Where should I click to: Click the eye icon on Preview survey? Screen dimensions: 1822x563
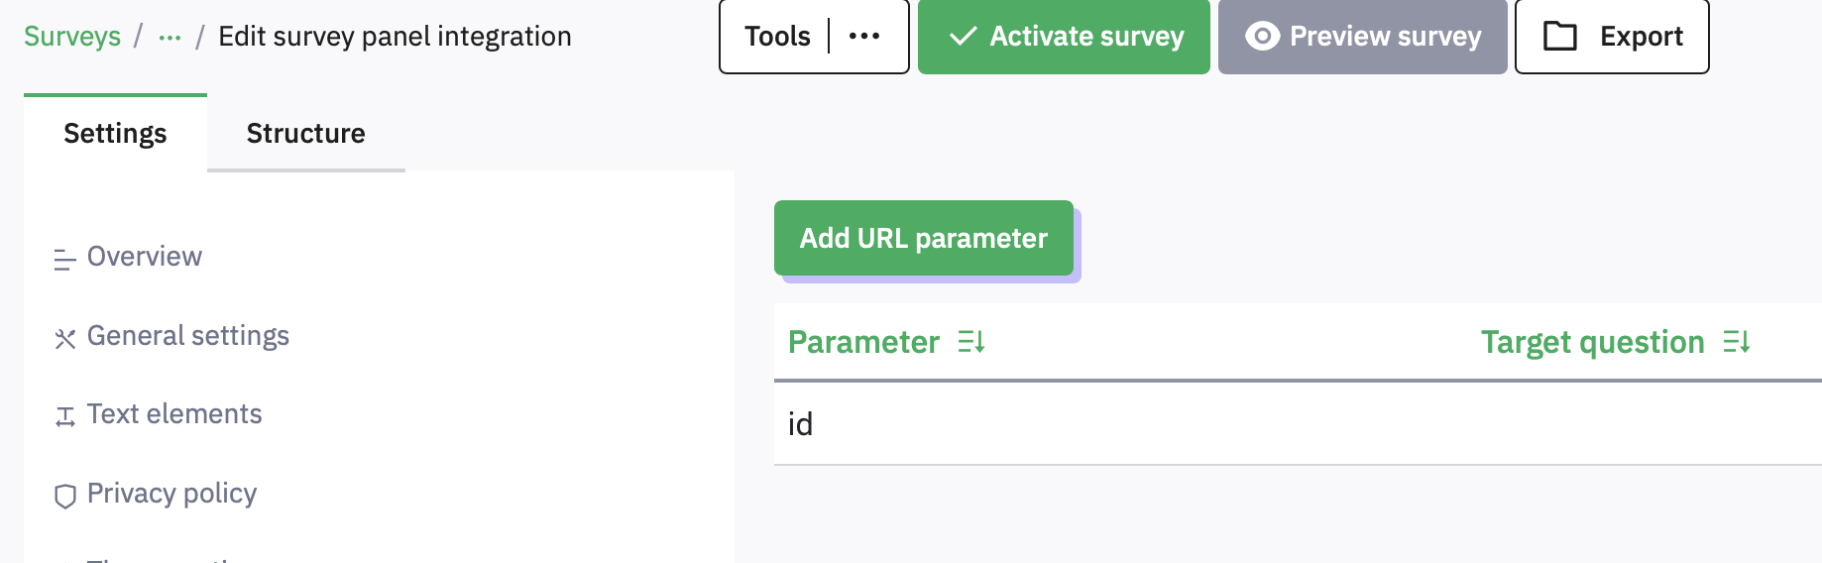[1262, 37]
